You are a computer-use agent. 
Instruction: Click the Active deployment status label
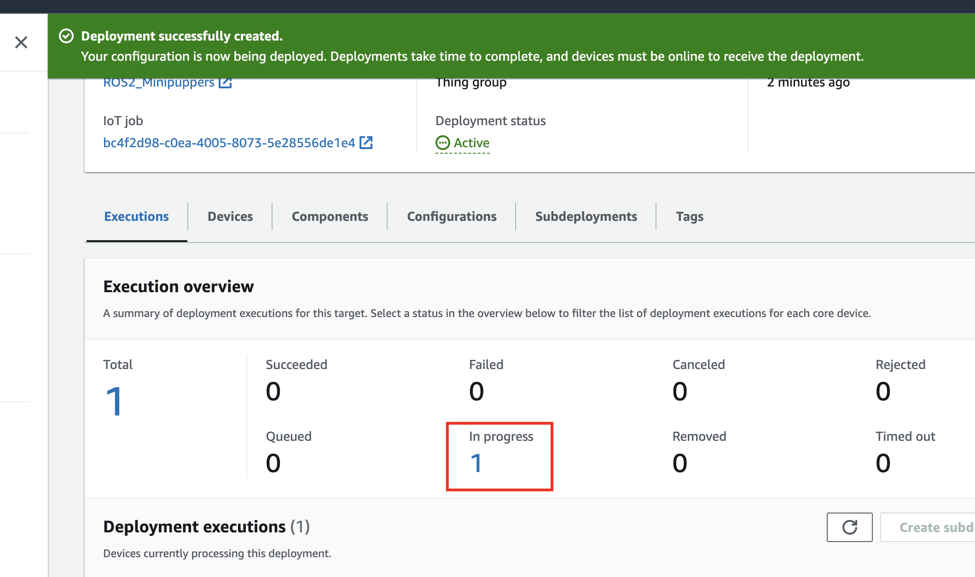[471, 143]
